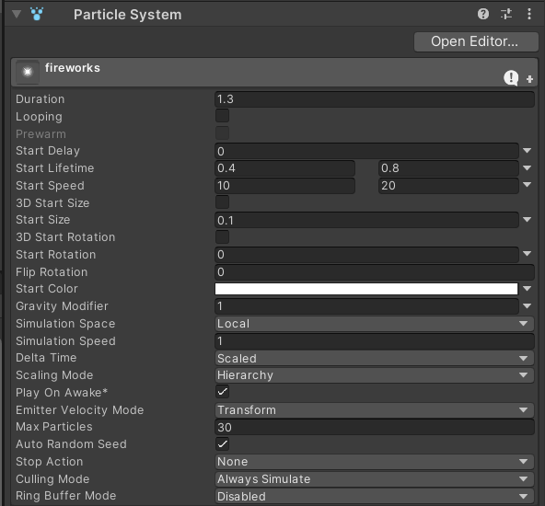The width and height of the screenshot is (545, 506).
Task: Open Start Rotation curve mode arrow
Action: click(x=527, y=254)
